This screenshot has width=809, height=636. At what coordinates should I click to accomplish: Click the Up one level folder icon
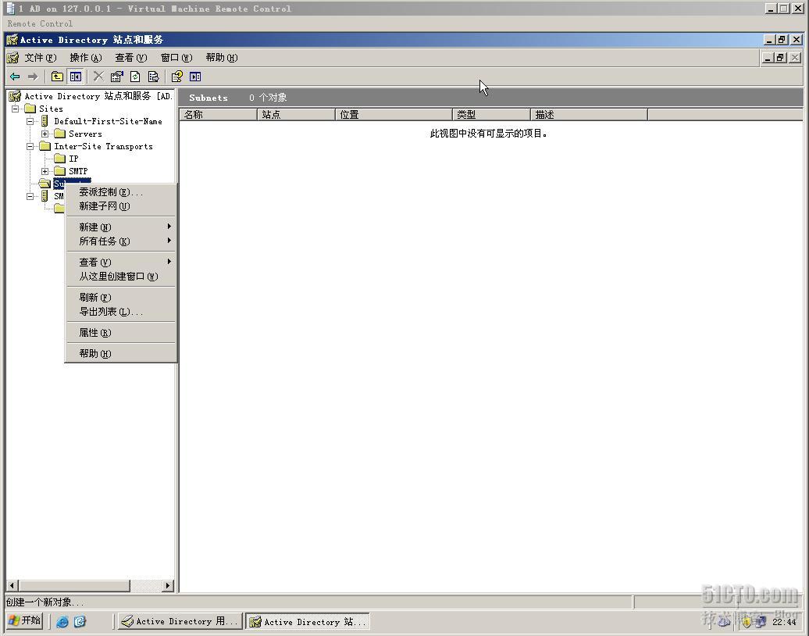(x=57, y=77)
